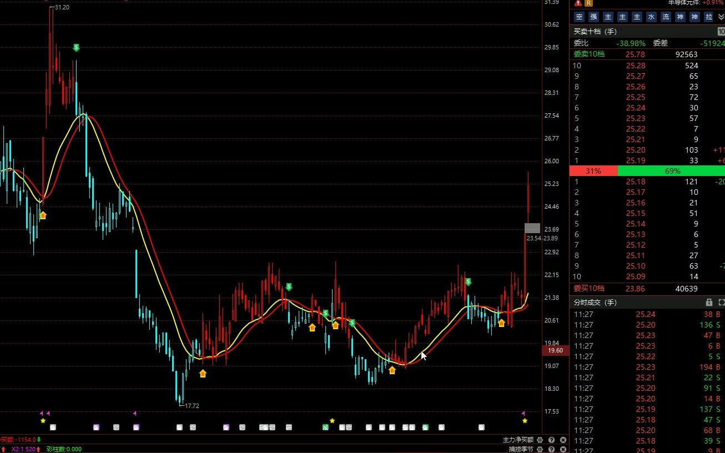Click the 委买10档 summary row label
This screenshot has height=453, width=725.
coord(589,289)
